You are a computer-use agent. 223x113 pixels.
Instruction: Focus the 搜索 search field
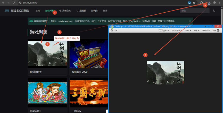[195, 11]
